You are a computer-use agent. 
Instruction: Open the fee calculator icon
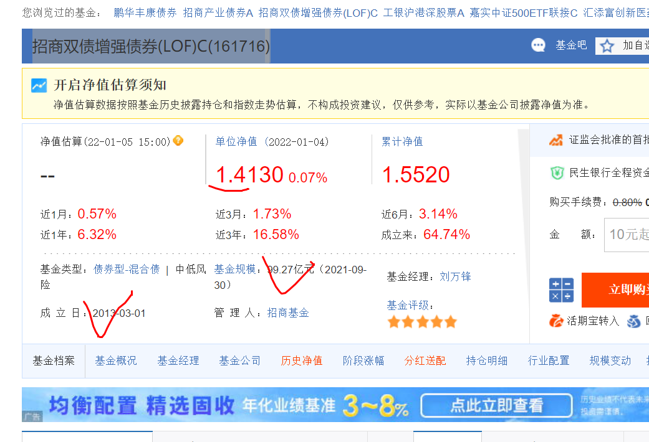point(561,290)
